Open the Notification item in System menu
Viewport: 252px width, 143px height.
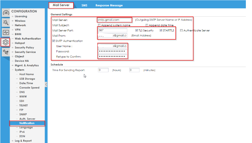click(x=27, y=123)
